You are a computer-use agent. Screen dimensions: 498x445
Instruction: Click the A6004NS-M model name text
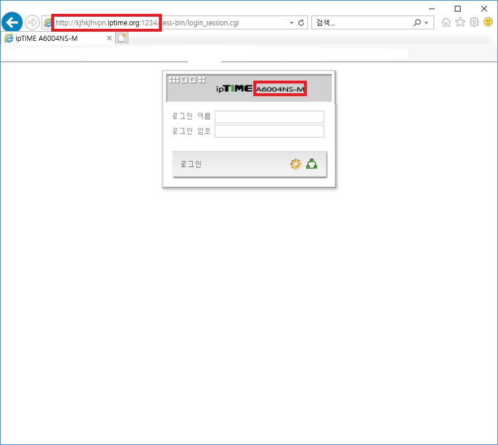[280, 89]
